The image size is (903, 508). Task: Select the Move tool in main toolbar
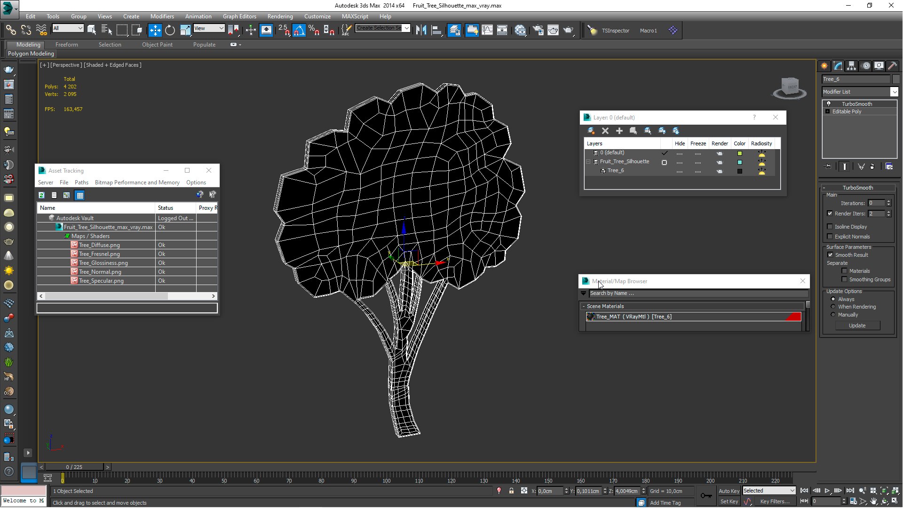click(x=155, y=31)
